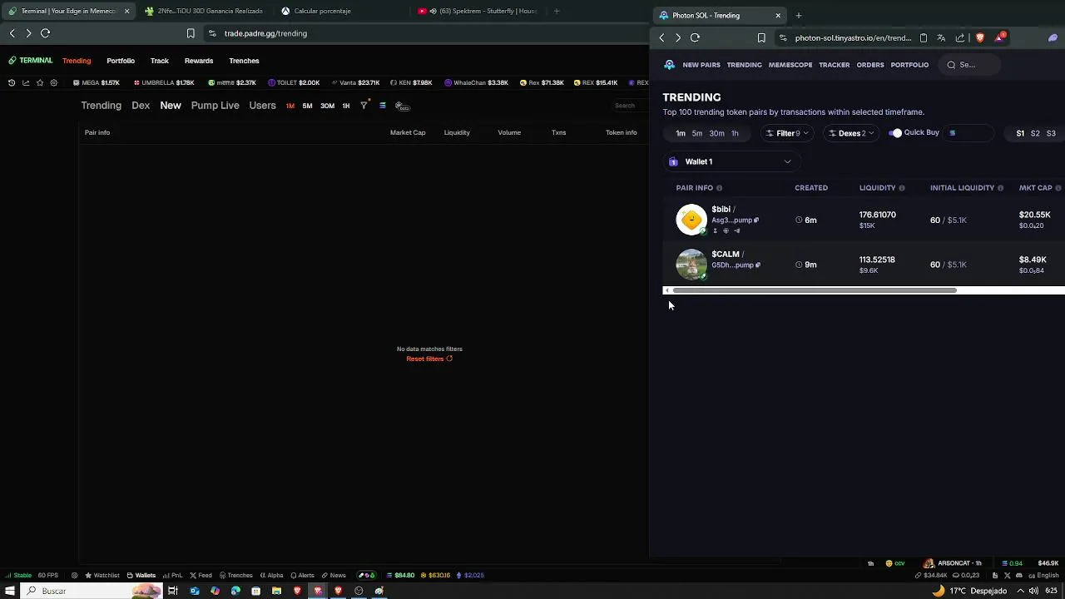Screen dimensions: 1065x599
Task: Click Brave shields icon in Photon window
Action: point(979,37)
